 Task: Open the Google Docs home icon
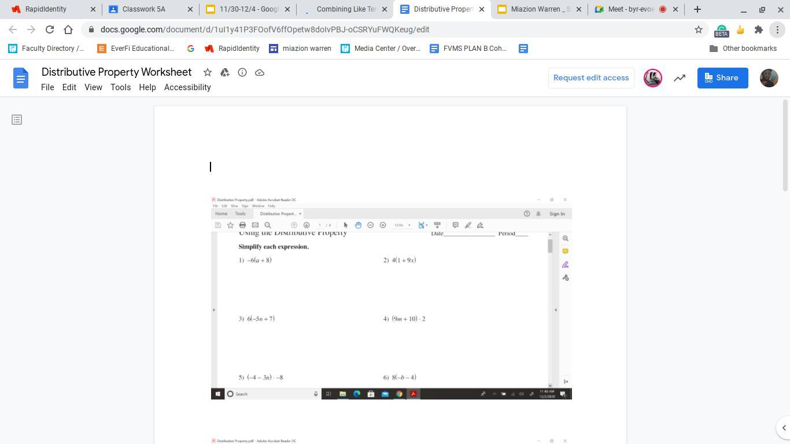click(x=21, y=78)
